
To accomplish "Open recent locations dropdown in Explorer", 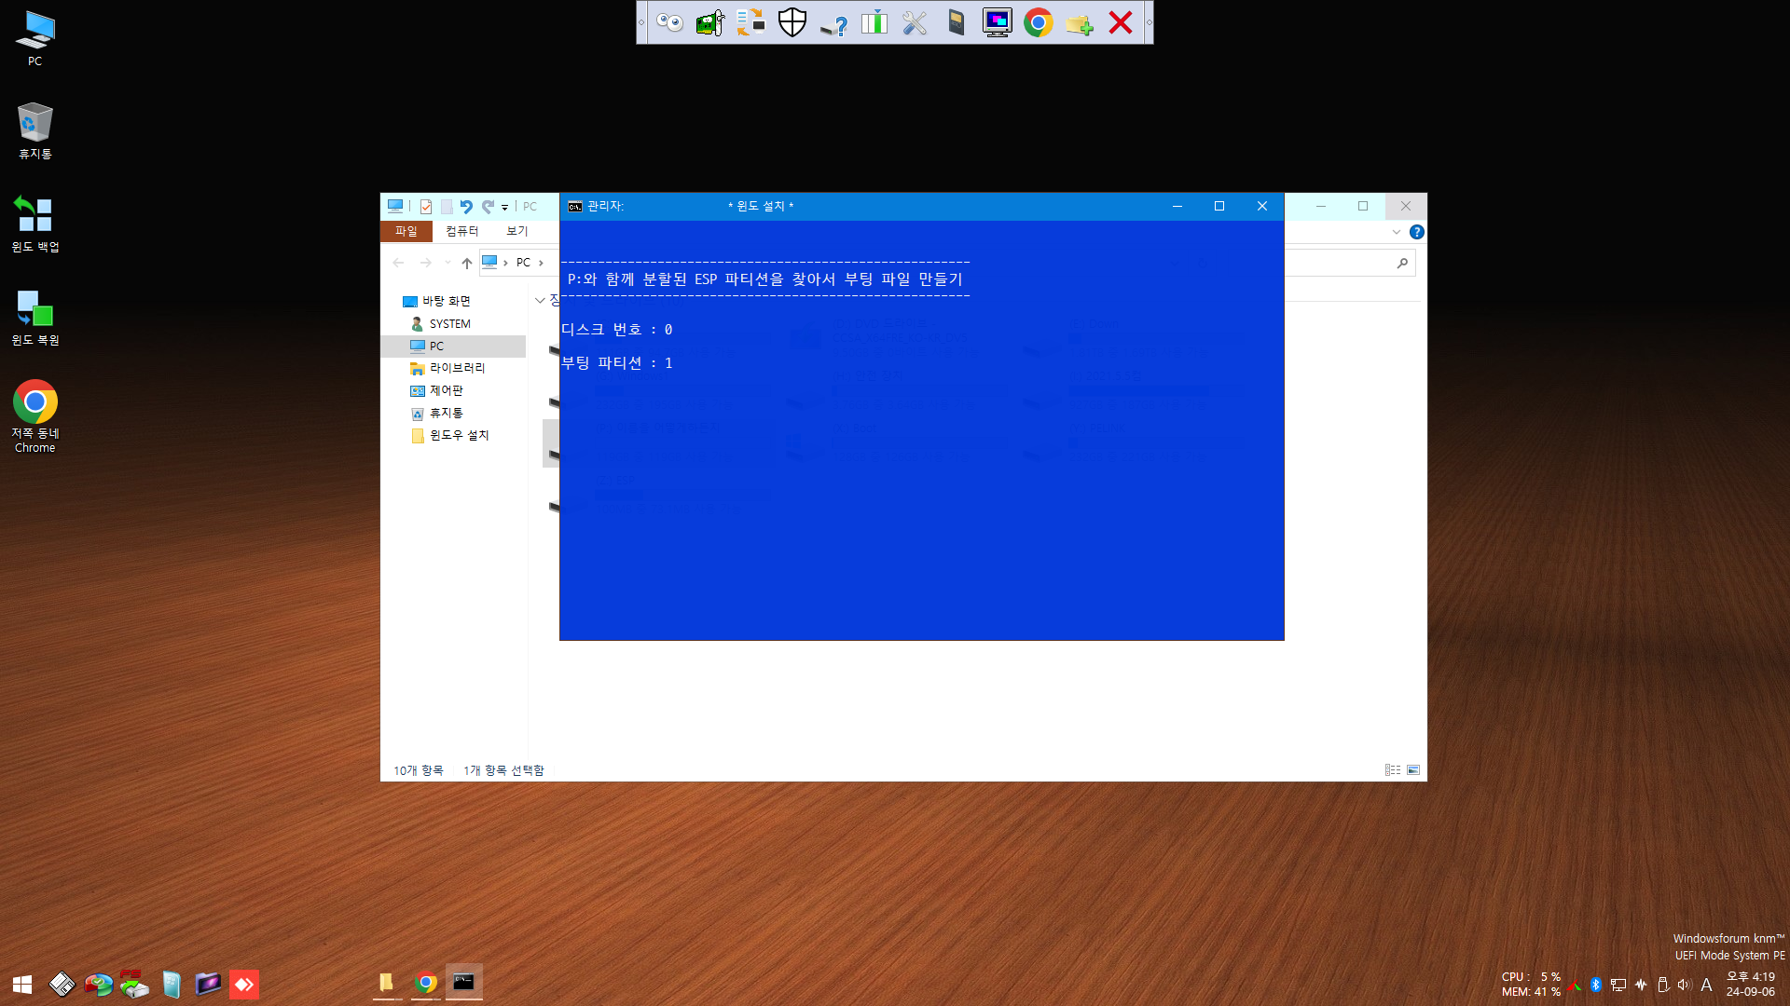I will tap(447, 263).
